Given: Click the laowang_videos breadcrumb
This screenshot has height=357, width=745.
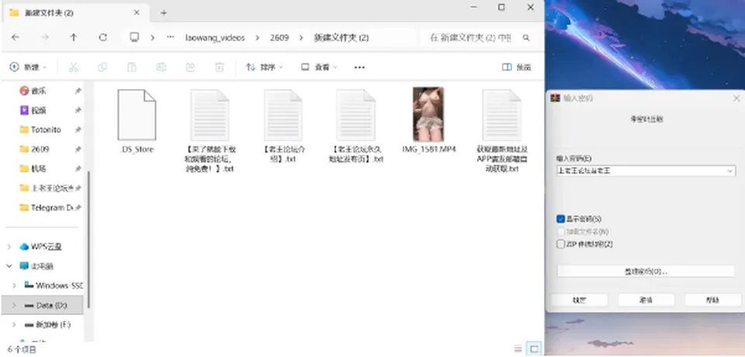Looking at the screenshot, I should click(x=215, y=37).
